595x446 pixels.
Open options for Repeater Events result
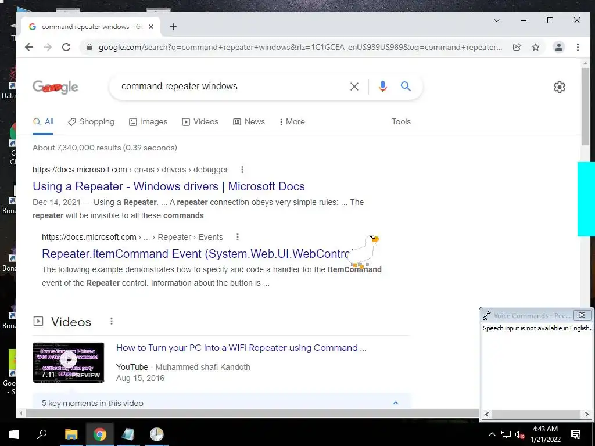click(238, 237)
